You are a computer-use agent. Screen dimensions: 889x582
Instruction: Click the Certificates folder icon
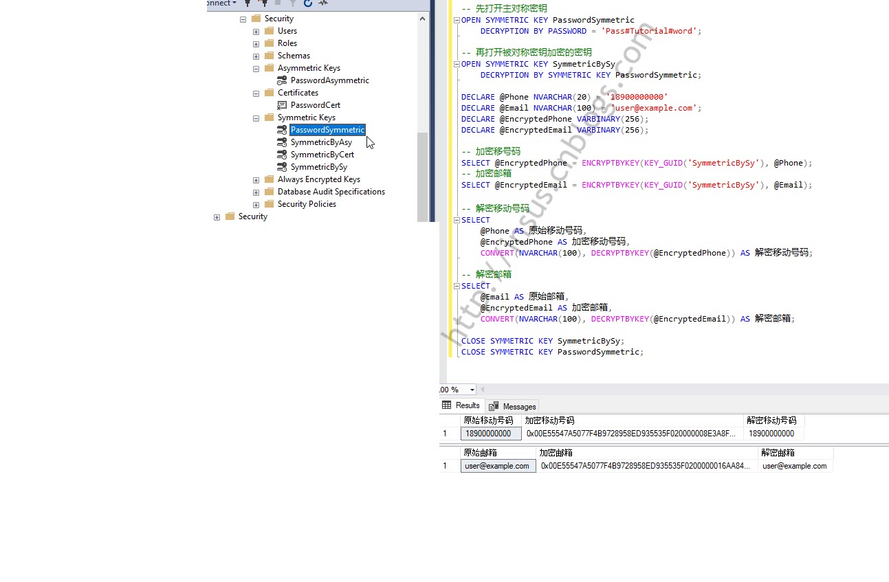click(x=269, y=93)
